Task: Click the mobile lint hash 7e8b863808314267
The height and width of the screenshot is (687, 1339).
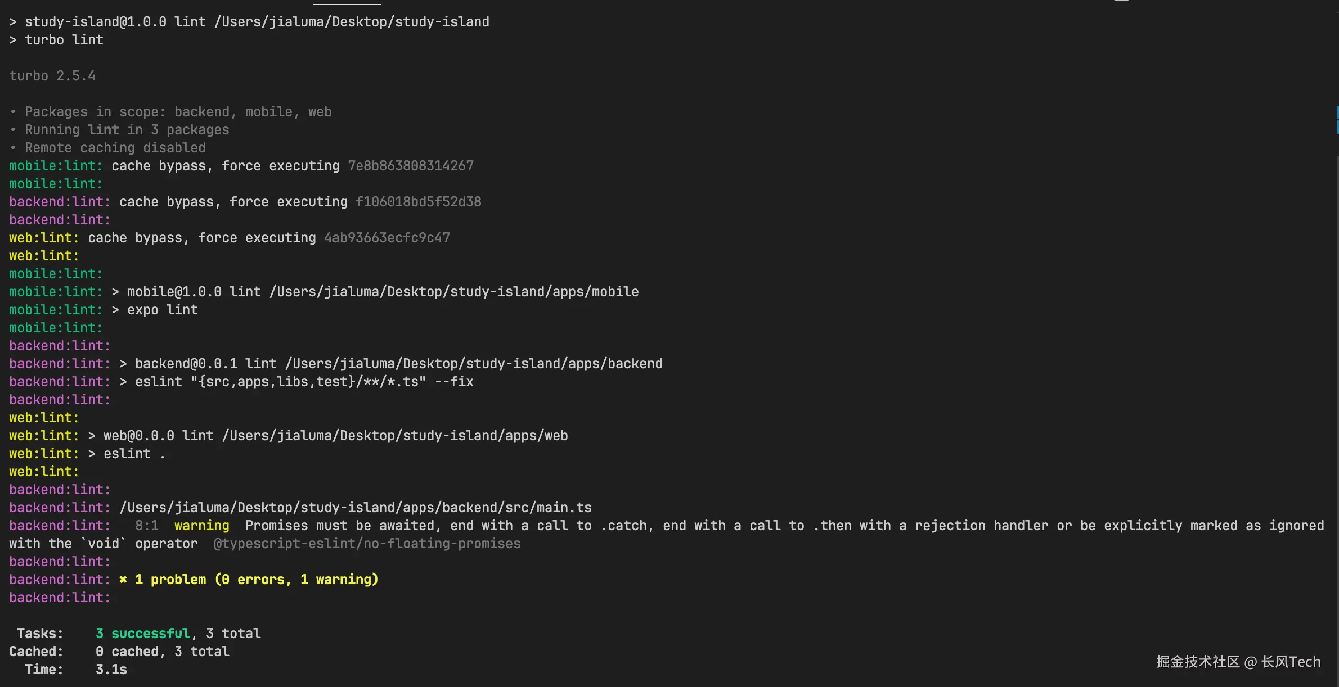Action: coord(410,166)
